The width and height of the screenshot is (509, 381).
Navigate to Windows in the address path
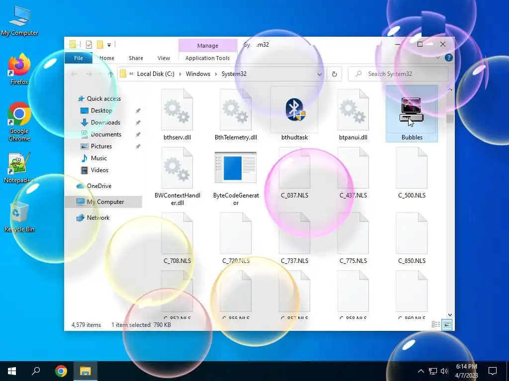(x=198, y=74)
